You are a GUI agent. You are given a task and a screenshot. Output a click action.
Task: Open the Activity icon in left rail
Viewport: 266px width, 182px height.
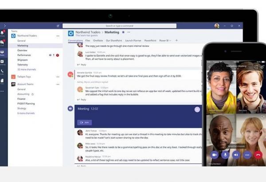[x=2, y=33]
